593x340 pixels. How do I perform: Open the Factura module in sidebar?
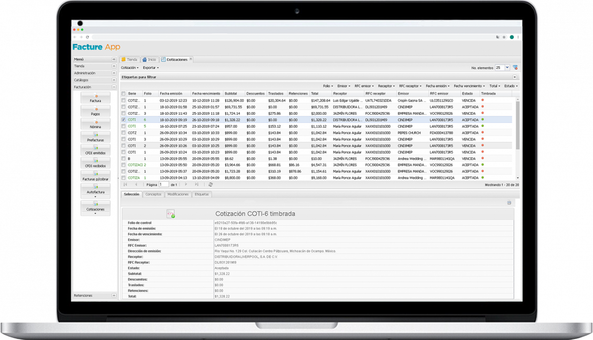(x=95, y=98)
